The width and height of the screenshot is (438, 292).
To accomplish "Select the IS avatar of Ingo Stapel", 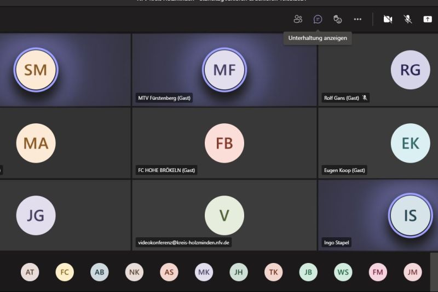I will click(410, 215).
